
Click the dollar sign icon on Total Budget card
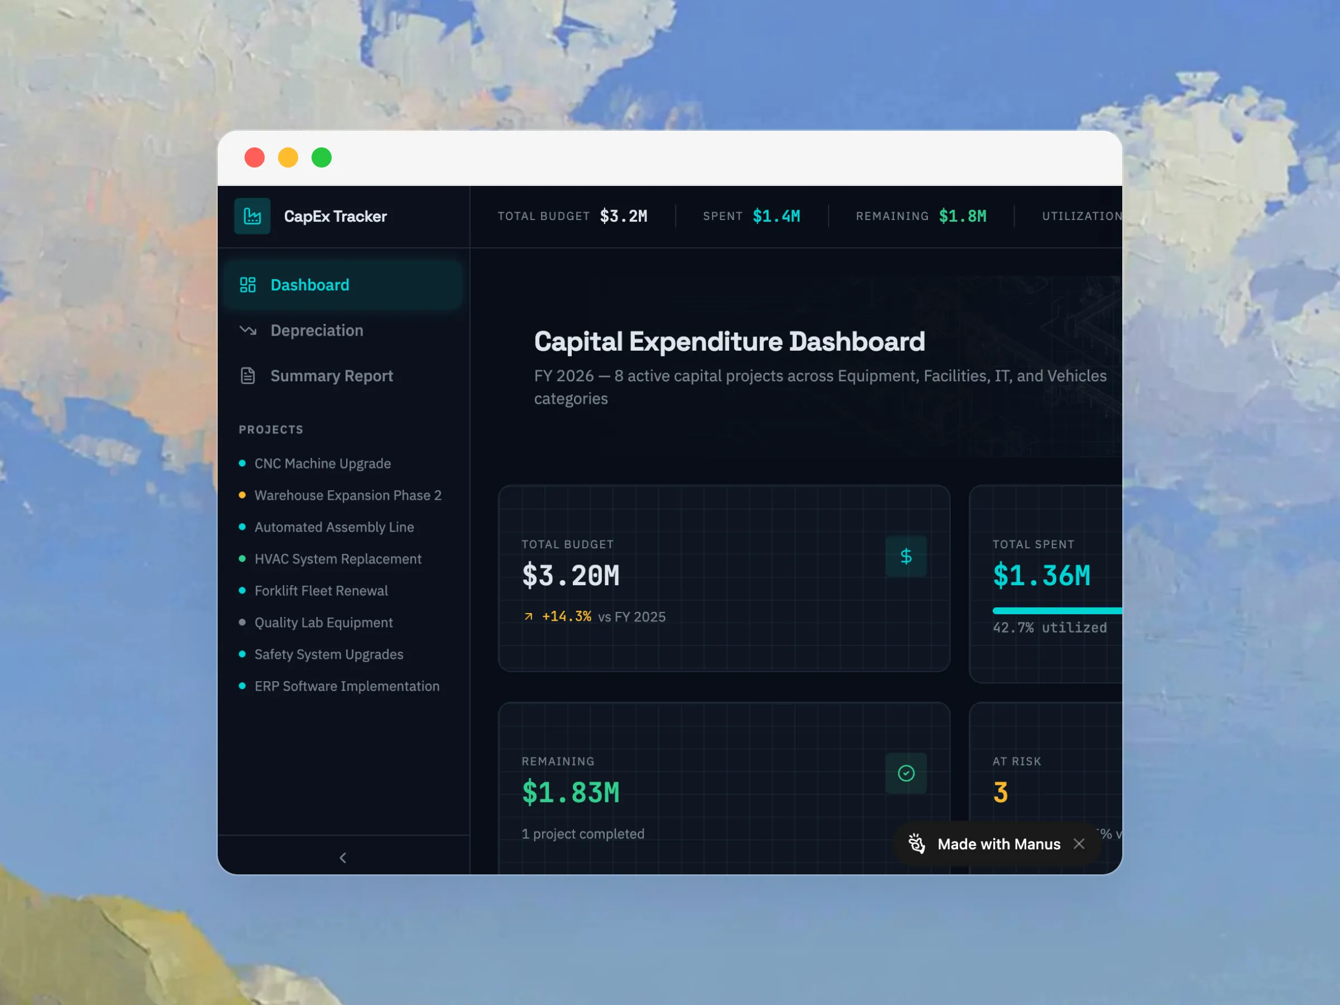point(906,556)
